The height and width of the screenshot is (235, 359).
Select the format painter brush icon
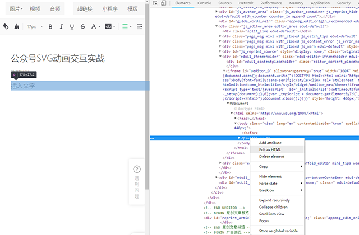point(17,26)
